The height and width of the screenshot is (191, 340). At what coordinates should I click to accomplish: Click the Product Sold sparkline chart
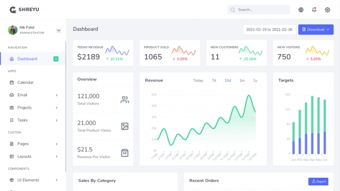coord(184,50)
